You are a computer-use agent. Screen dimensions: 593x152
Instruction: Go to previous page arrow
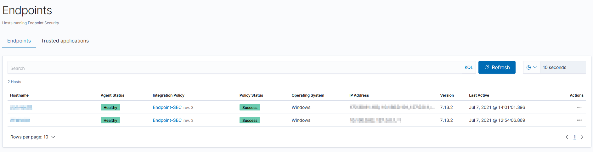click(x=567, y=137)
